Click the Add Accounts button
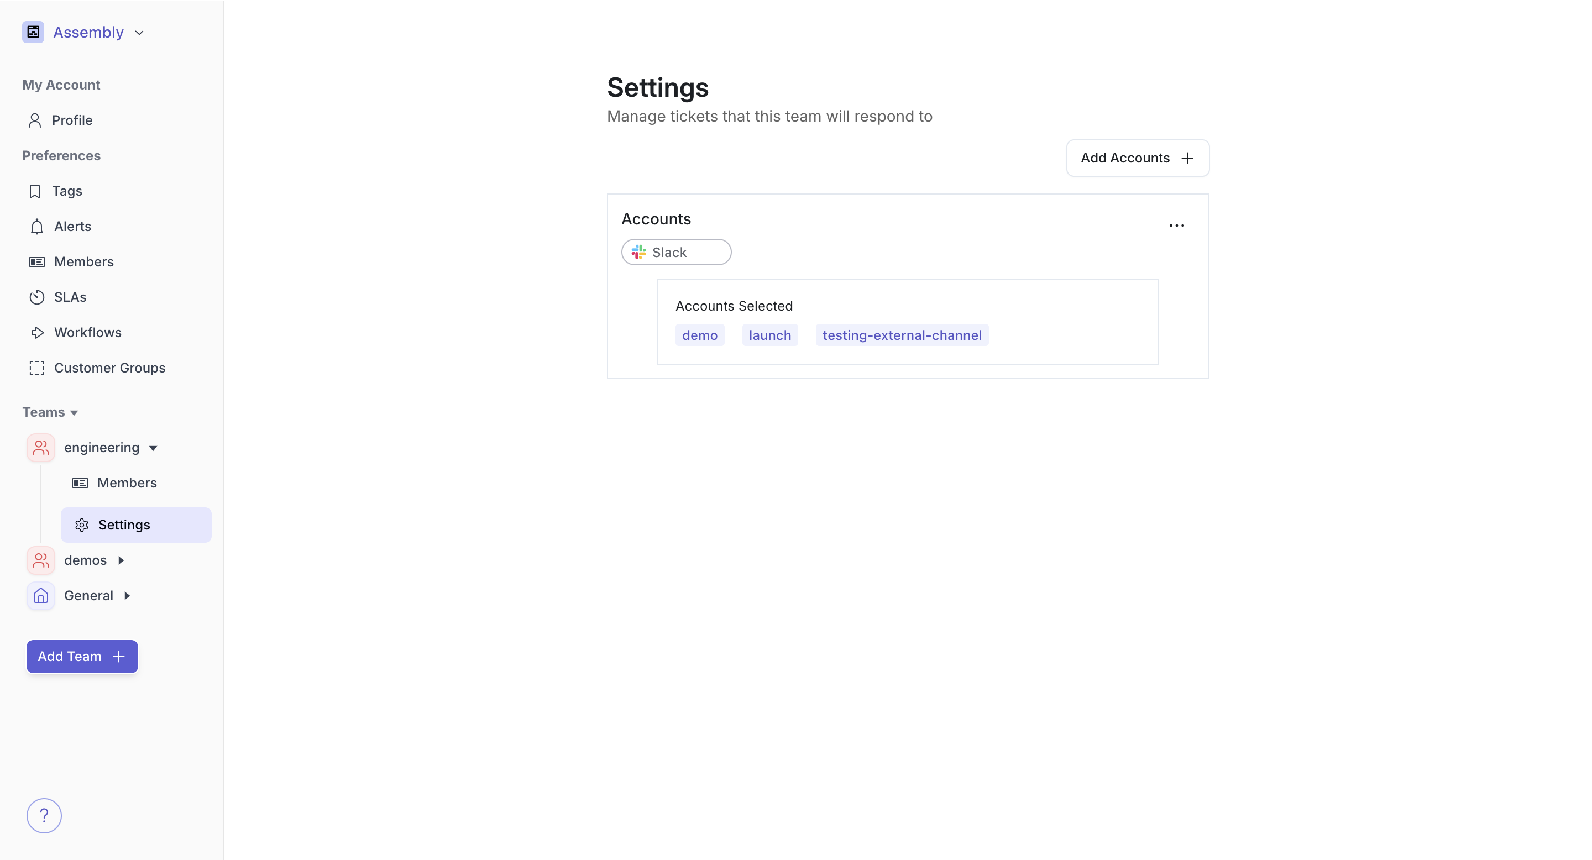Viewport: 1592px width, 860px height. click(x=1137, y=158)
